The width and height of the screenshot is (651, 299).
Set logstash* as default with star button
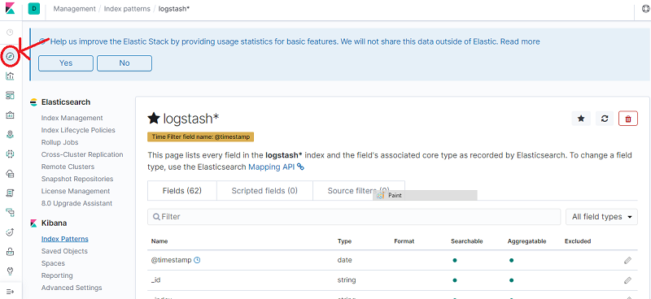point(581,119)
